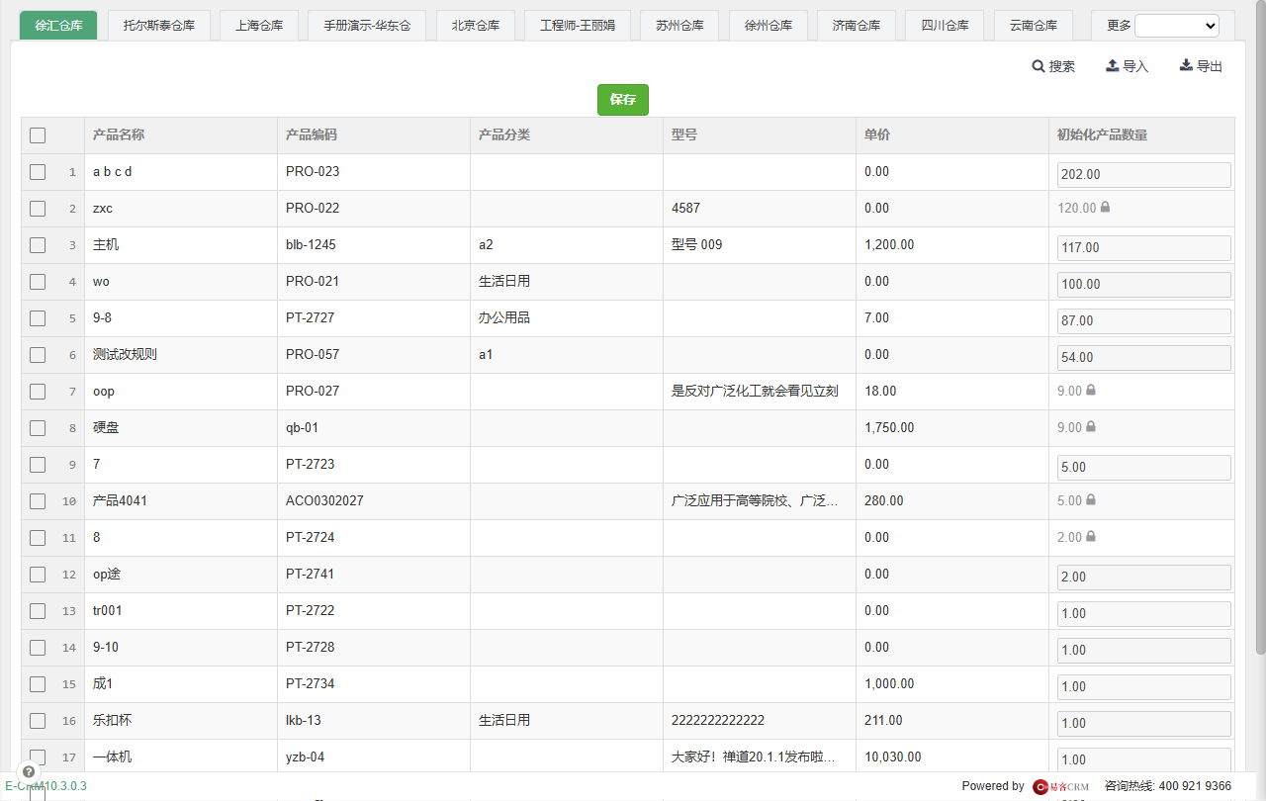Click the 导入 upload icon

click(x=1113, y=65)
